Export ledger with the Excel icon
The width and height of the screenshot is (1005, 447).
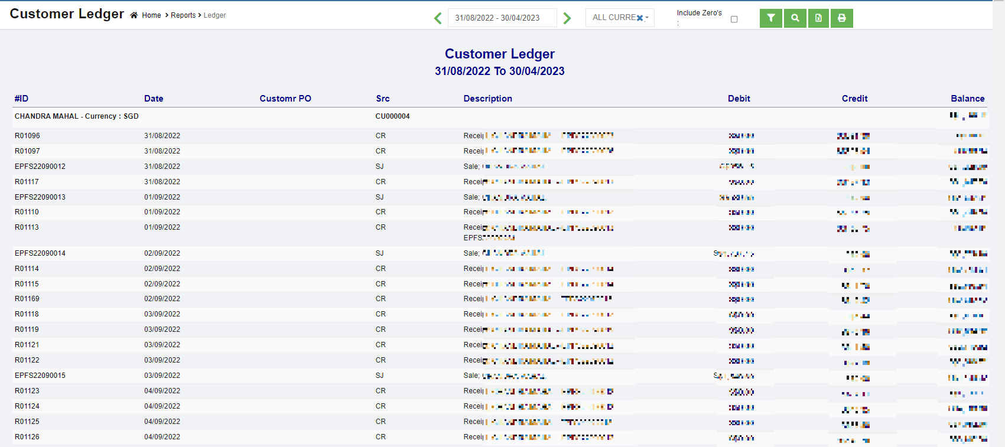(x=818, y=18)
